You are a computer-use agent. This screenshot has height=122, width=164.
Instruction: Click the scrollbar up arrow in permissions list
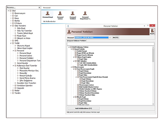[153, 47]
